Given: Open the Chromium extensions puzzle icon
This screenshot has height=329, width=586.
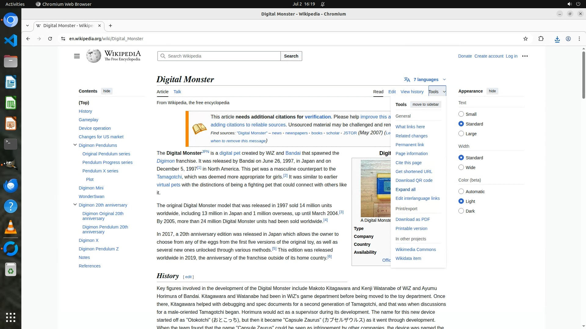Looking at the screenshot, I should point(541,39).
